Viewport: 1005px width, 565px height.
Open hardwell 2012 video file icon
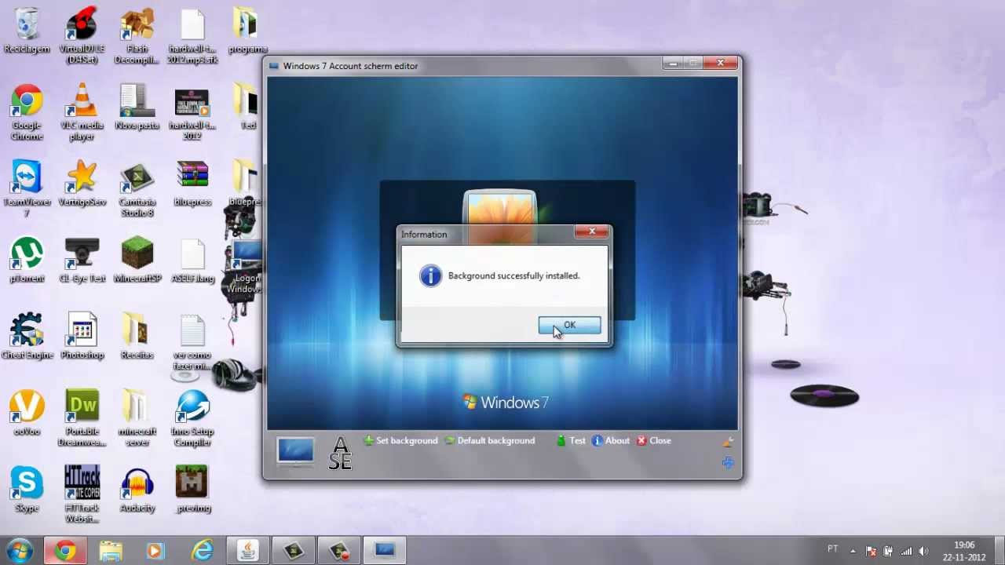[x=192, y=114]
